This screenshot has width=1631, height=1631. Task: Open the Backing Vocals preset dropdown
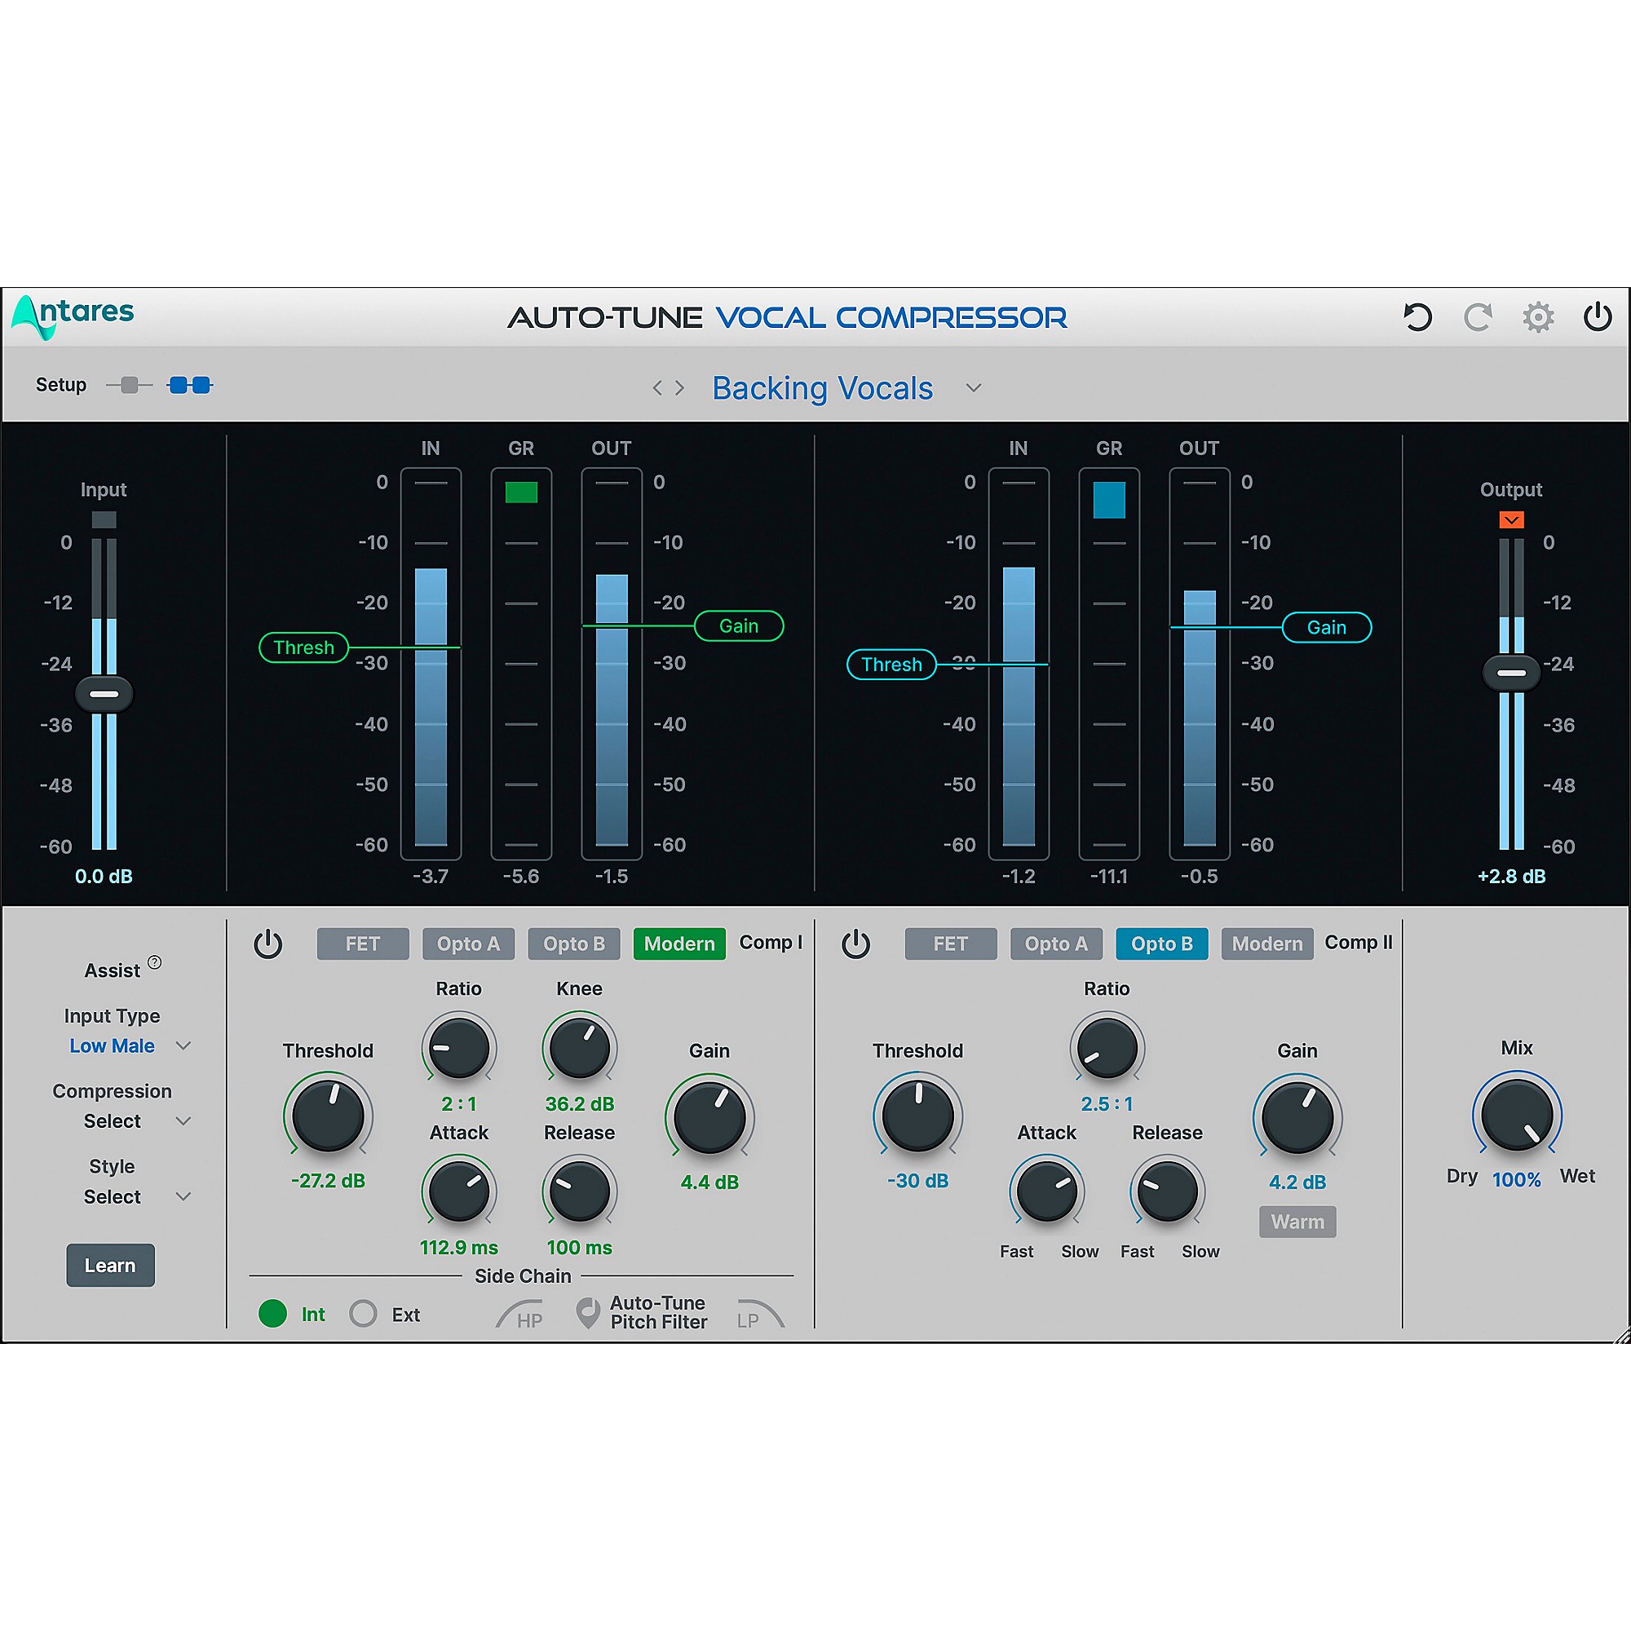tap(974, 388)
